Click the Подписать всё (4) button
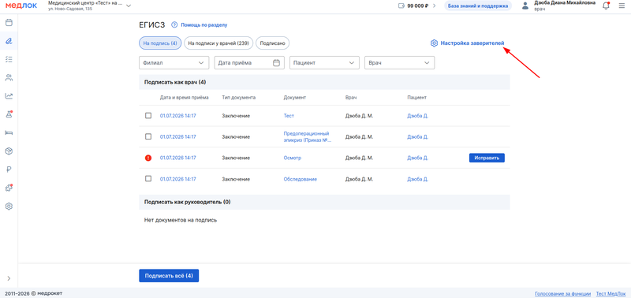Viewport: 631px width, 298px height. pos(169,276)
